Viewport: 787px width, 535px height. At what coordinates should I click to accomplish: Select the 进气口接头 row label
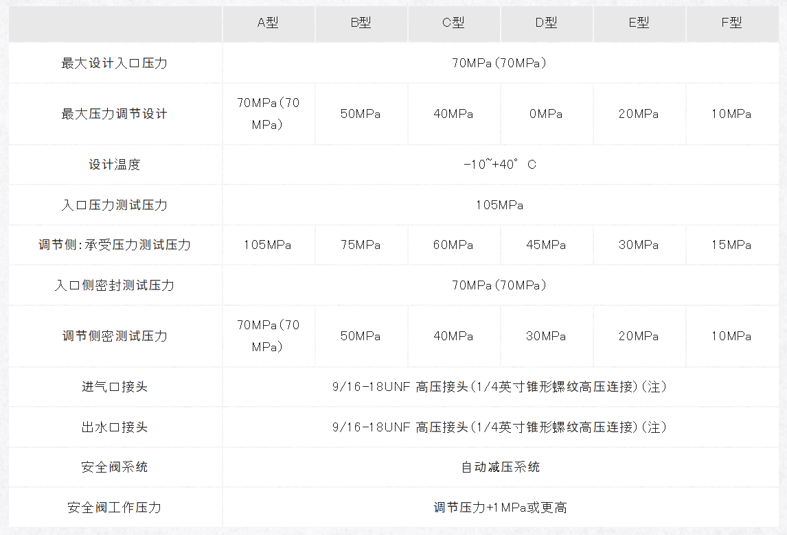tap(115, 387)
